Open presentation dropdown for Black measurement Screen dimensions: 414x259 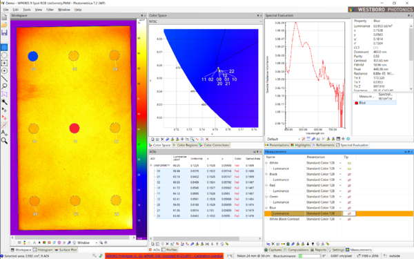point(340,174)
